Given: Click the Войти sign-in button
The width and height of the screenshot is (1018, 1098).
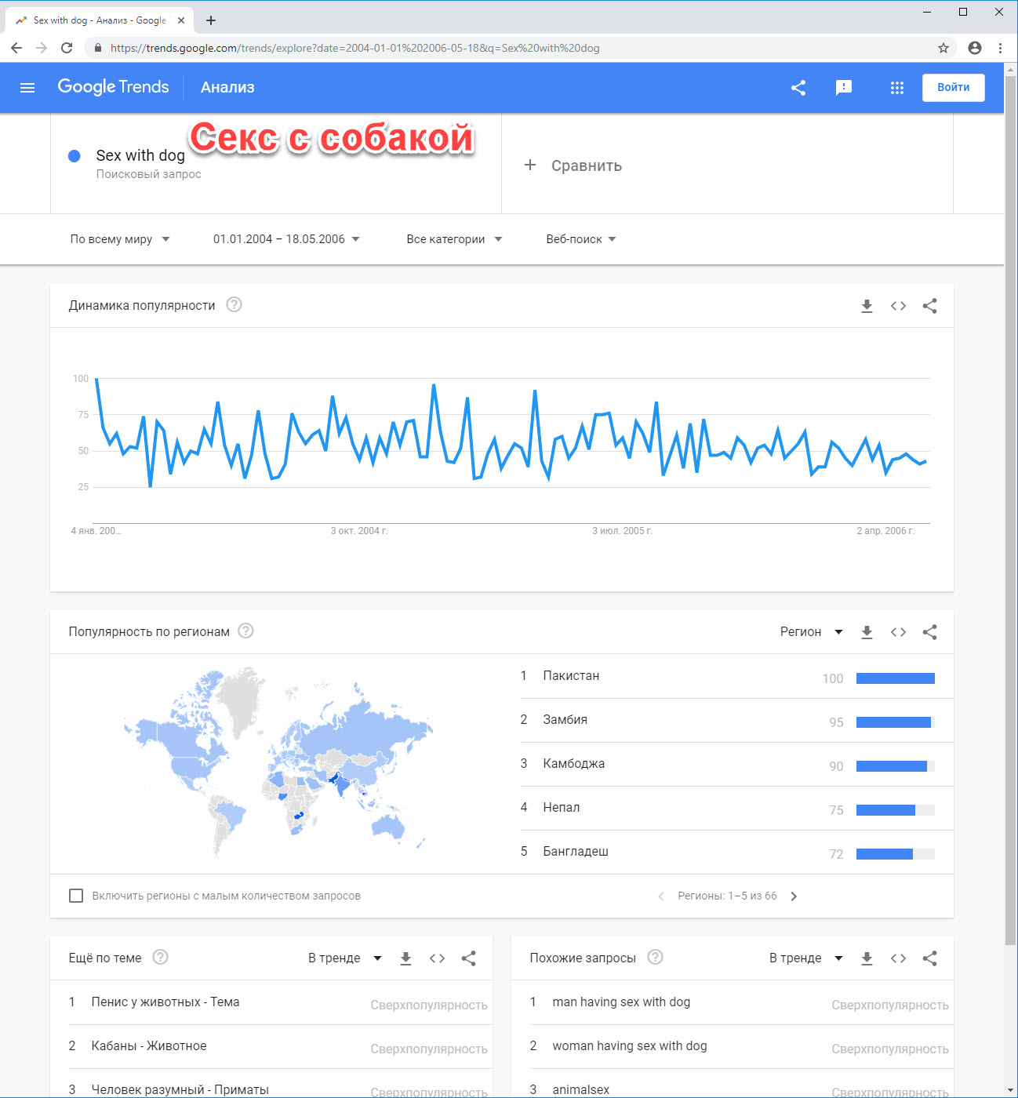Looking at the screenshot, I should point(954,88).
